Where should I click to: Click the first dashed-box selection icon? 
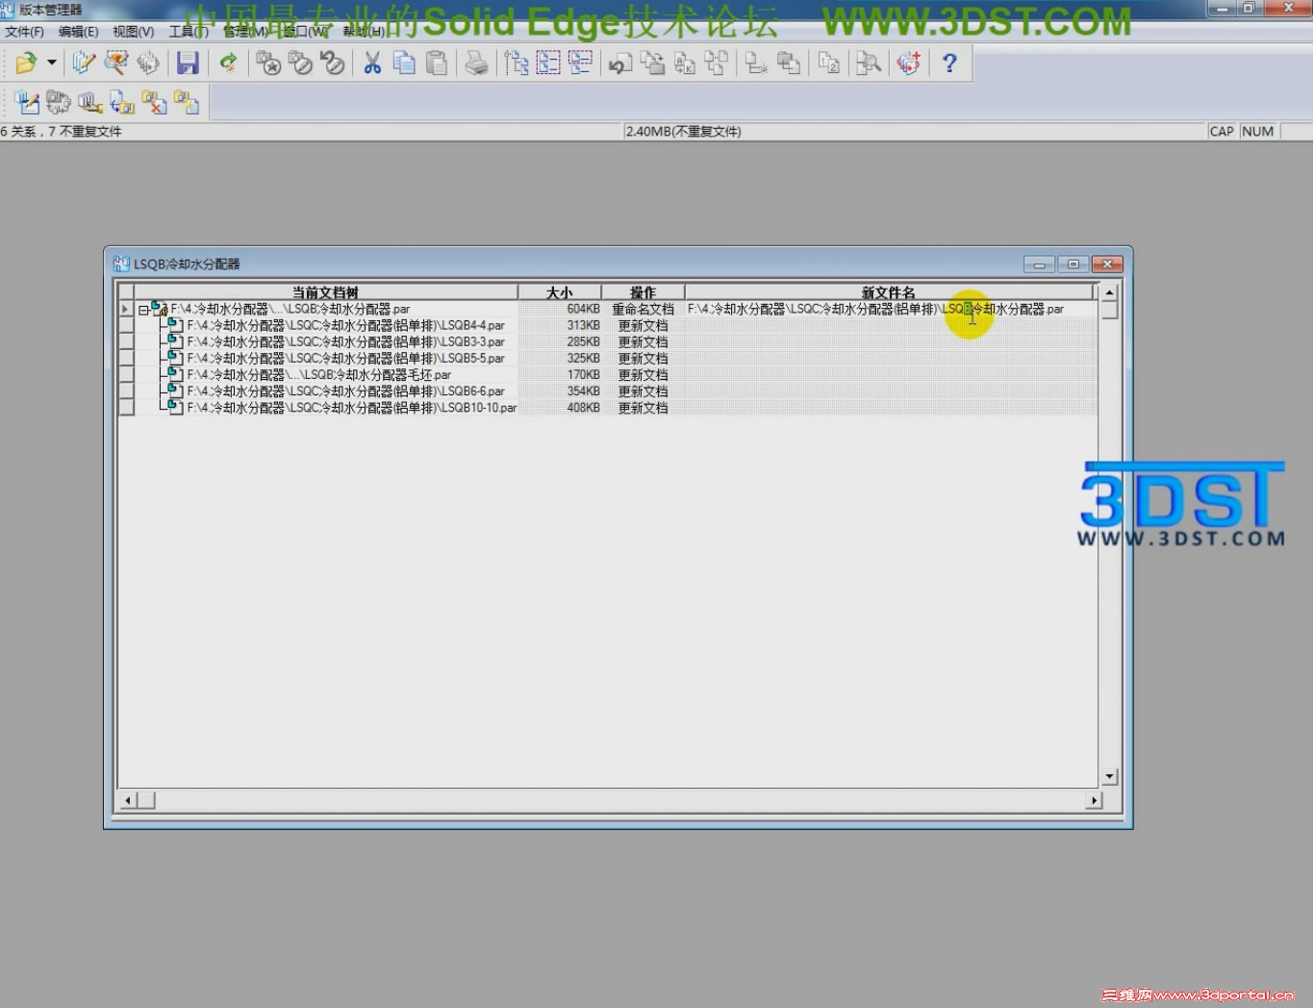(x=548, y=63)
